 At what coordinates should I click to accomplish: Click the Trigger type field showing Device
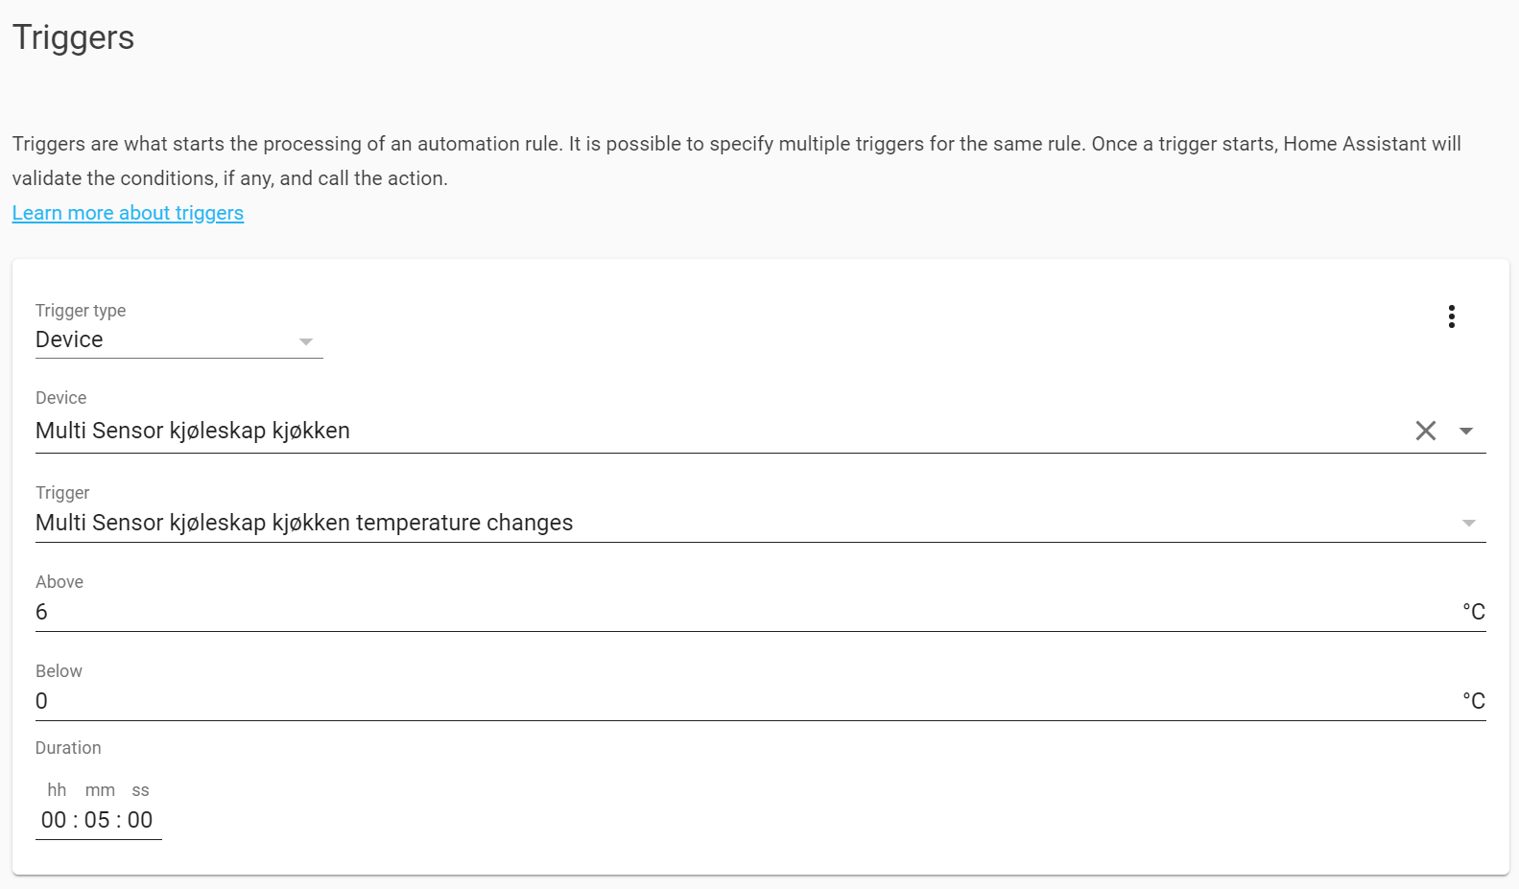(x=163, y=340)
